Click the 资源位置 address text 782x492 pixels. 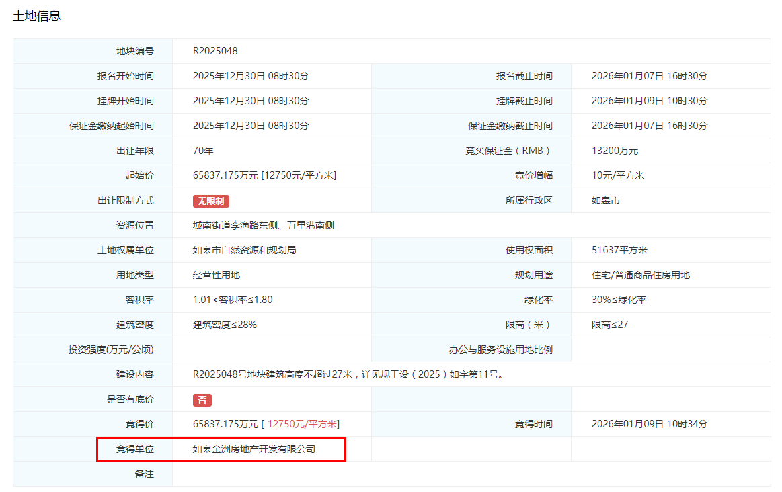pos(263,225)
